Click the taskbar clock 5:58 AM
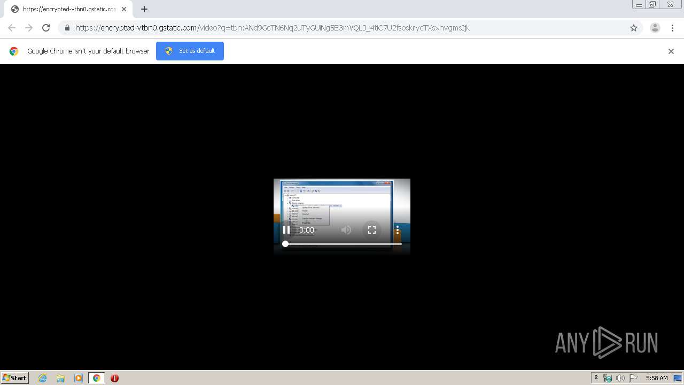This screenshot has width=684, height=385. 657,378
